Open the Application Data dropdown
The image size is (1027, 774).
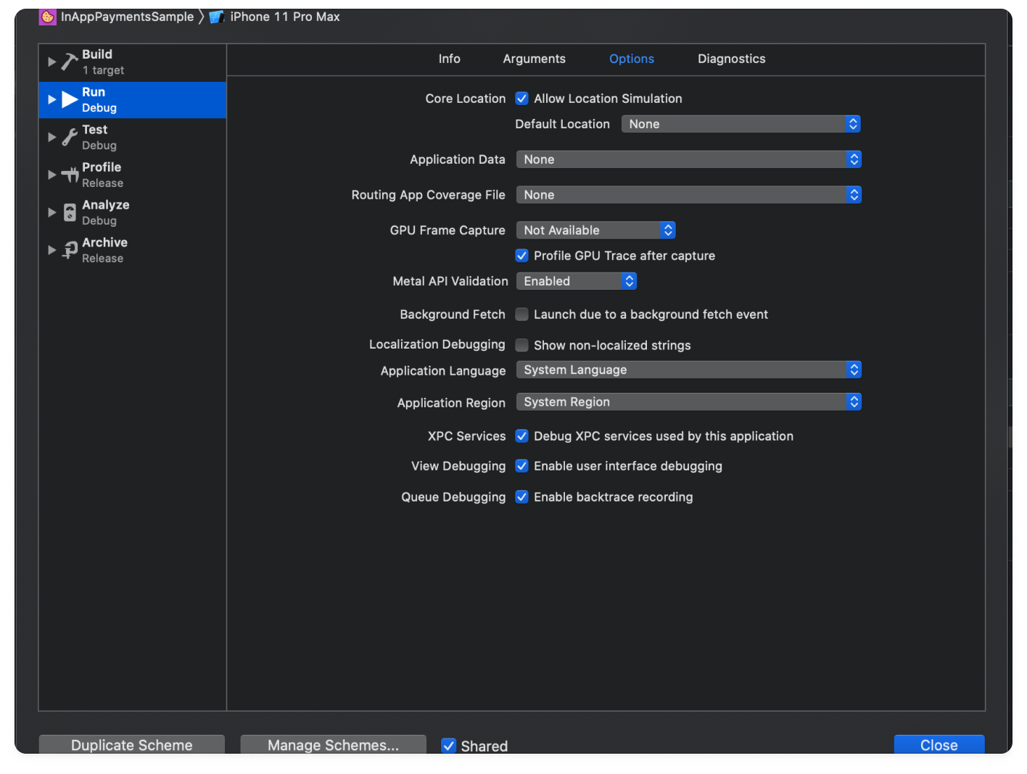688,159
